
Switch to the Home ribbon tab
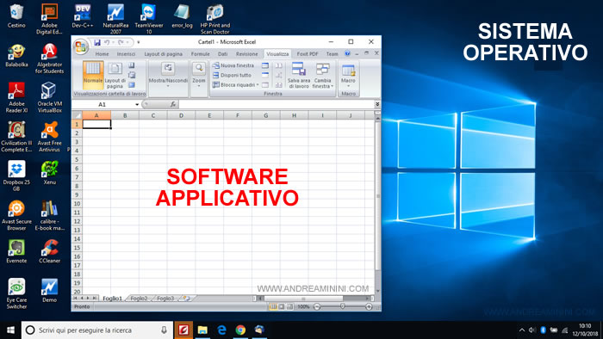(x=102, y=53)
